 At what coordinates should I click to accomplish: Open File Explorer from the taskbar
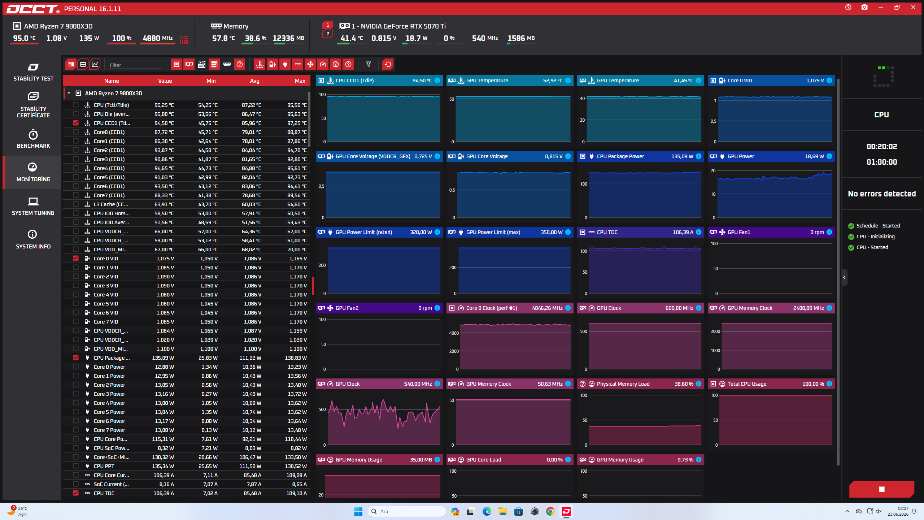[x=502, y=511]
